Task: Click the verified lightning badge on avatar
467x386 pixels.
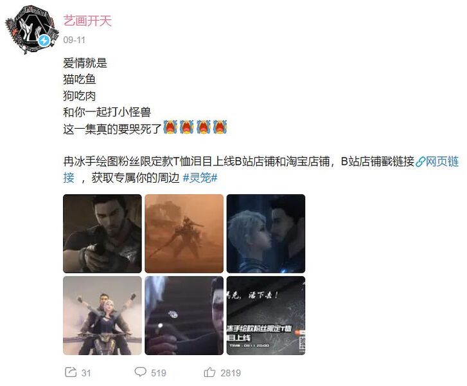Action: click(x=45, y=41)
